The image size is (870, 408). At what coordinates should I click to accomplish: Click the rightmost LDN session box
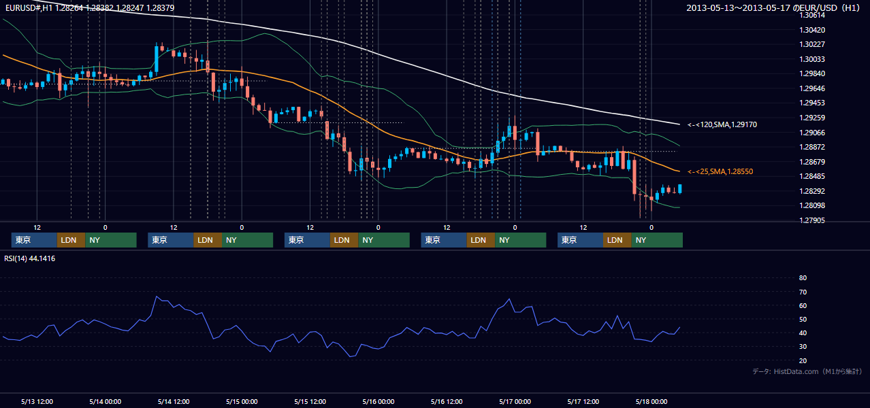click(617, 240)
